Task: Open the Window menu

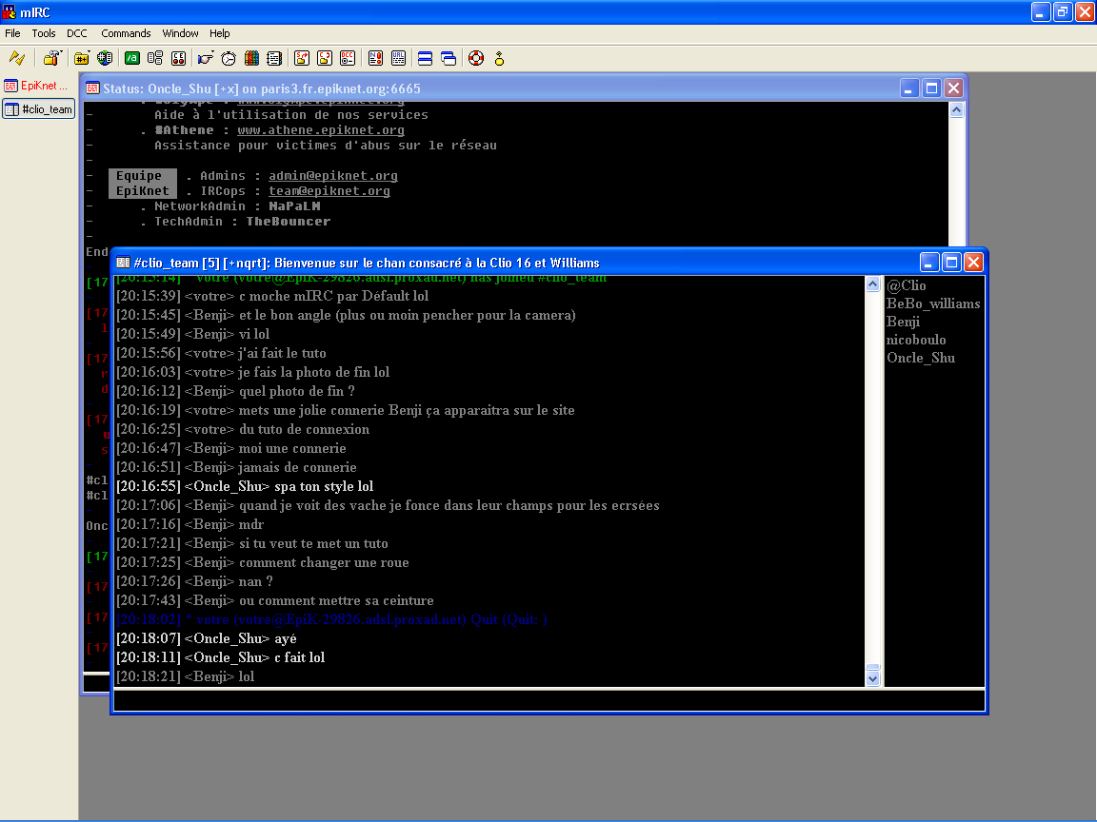Action: click(x=181, y=33)
